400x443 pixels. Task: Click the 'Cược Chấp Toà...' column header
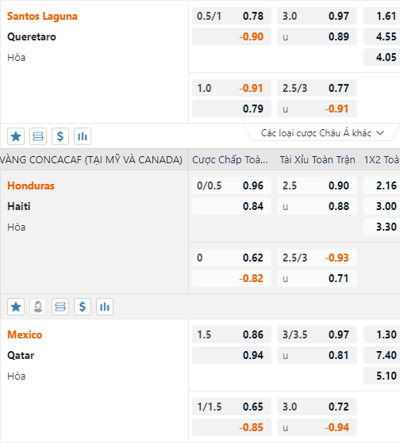[x=230, y=159]
